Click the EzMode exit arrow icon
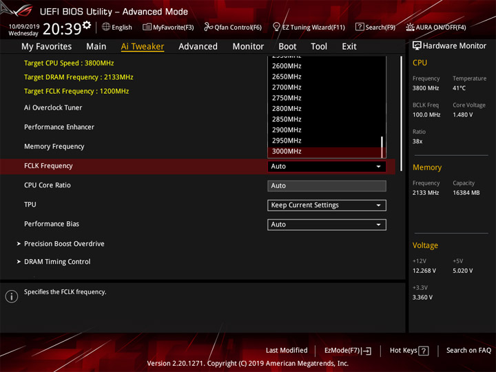This screenshot has height=372, width=496. (366, 351)
